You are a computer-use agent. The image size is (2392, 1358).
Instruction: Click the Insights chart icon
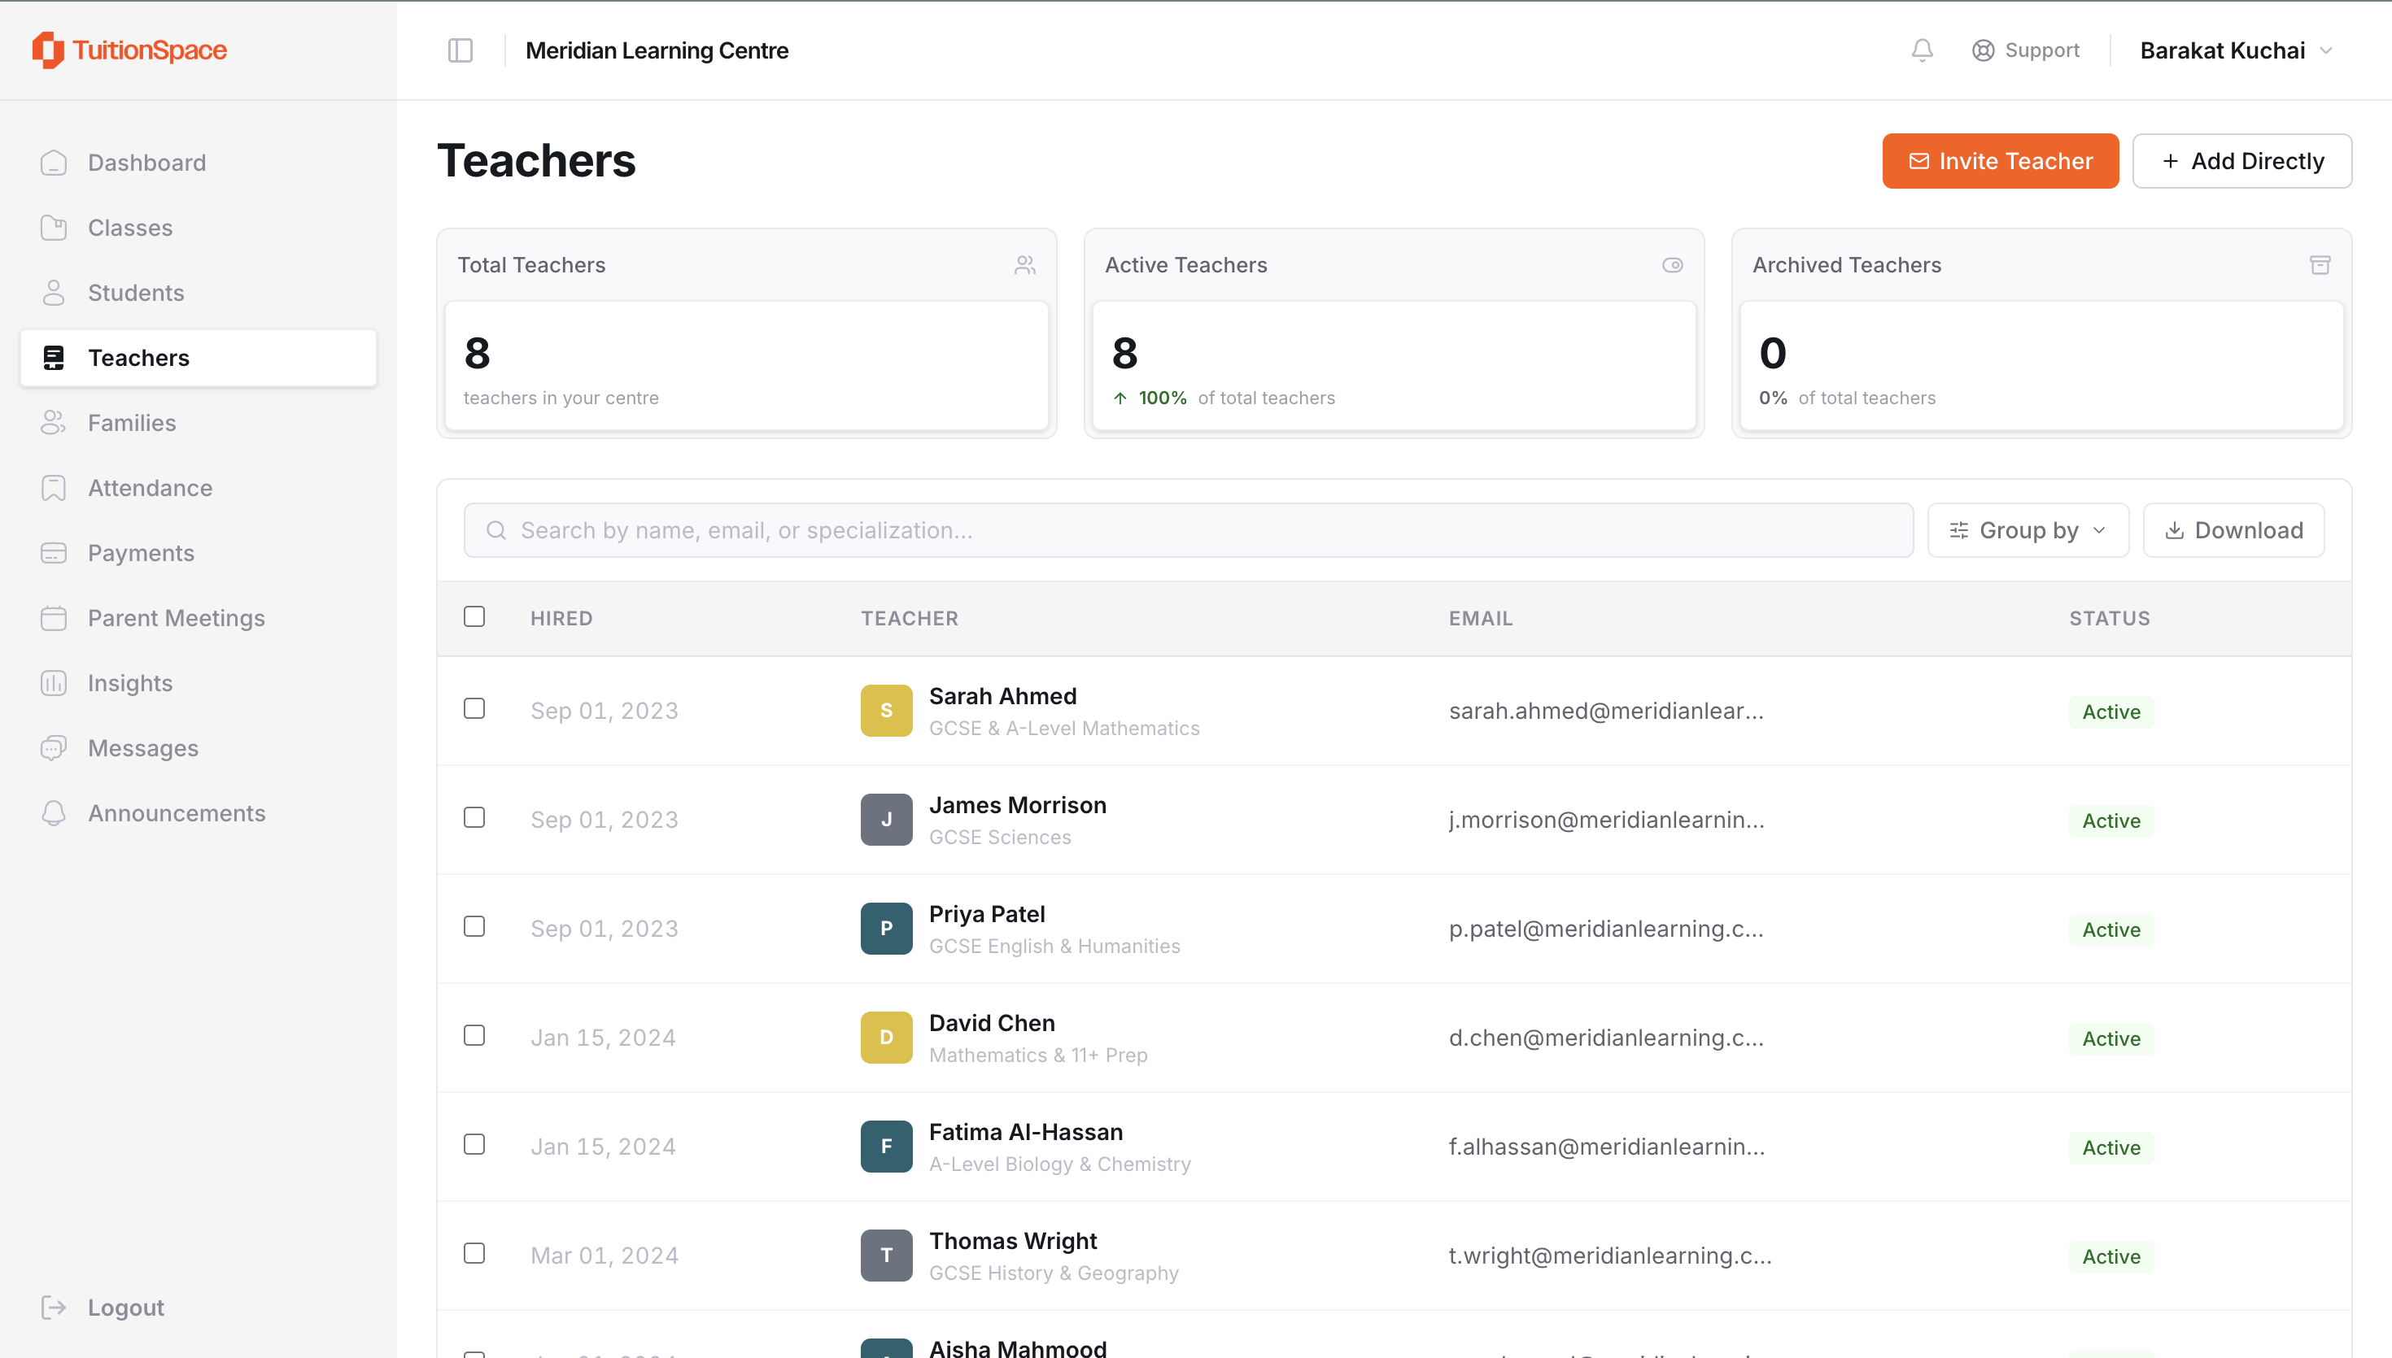(55, 683)
